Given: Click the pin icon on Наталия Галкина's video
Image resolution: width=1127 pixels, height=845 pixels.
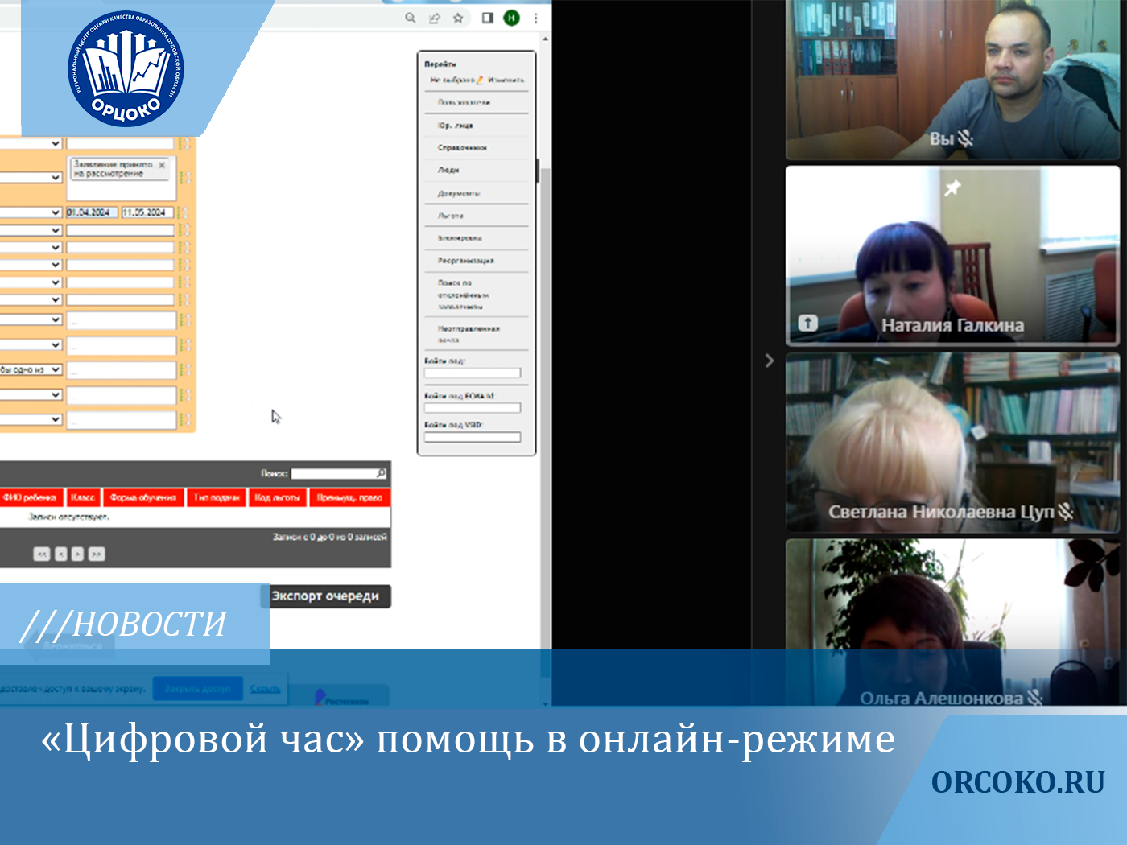Looking at the screenshot, I should coord(952,188).
